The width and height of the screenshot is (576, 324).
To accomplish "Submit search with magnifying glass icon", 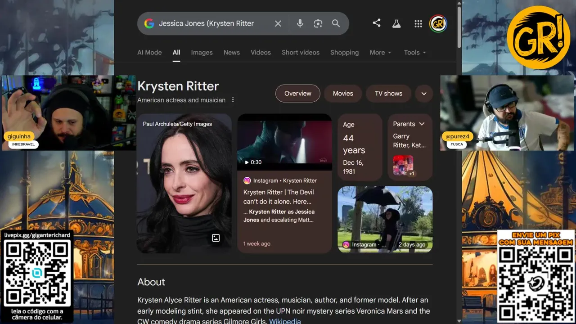I will click(x=336, y=23).
